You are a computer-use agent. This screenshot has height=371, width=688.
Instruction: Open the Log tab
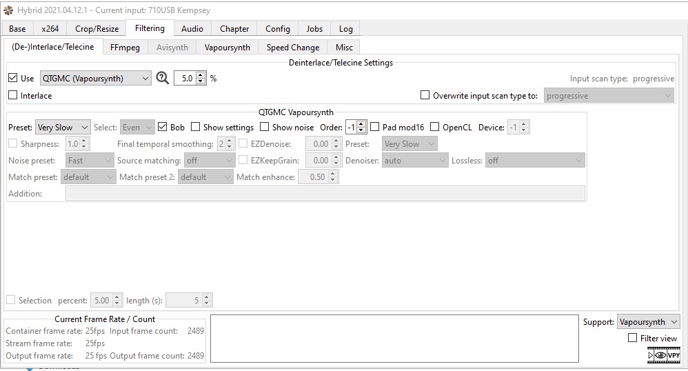click(x=346, y=28)
